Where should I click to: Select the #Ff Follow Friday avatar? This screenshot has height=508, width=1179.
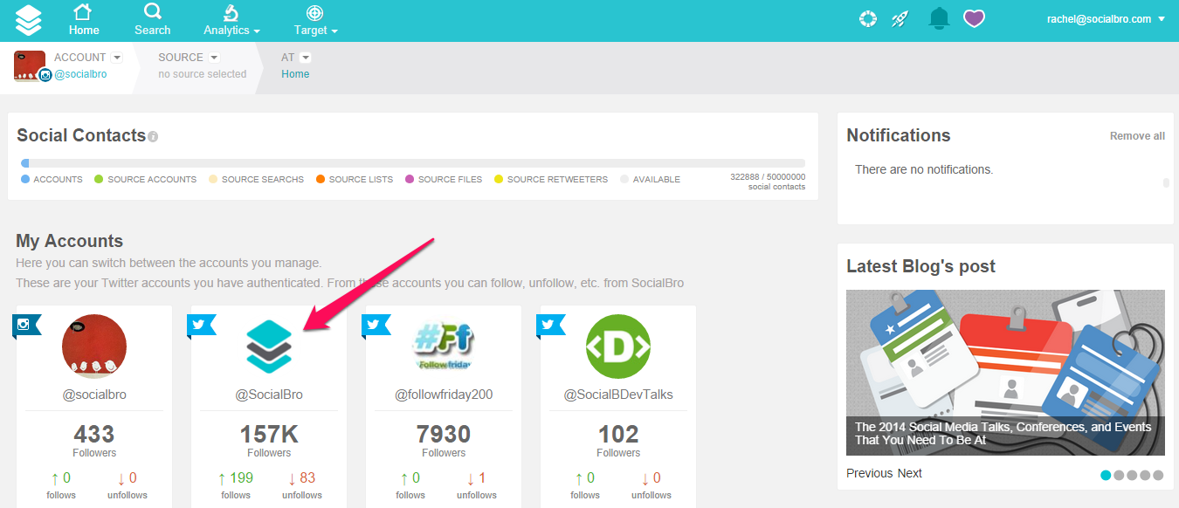[444, 347]
